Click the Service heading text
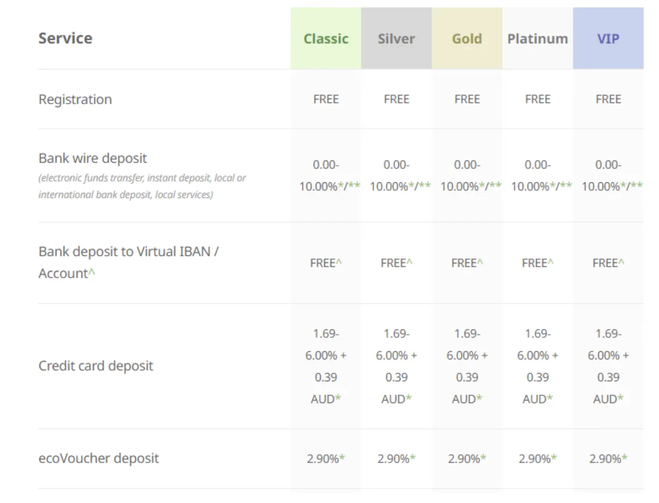 click(65, 38)
